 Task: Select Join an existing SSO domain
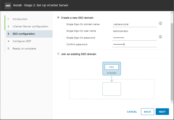[x=58, y=54]
